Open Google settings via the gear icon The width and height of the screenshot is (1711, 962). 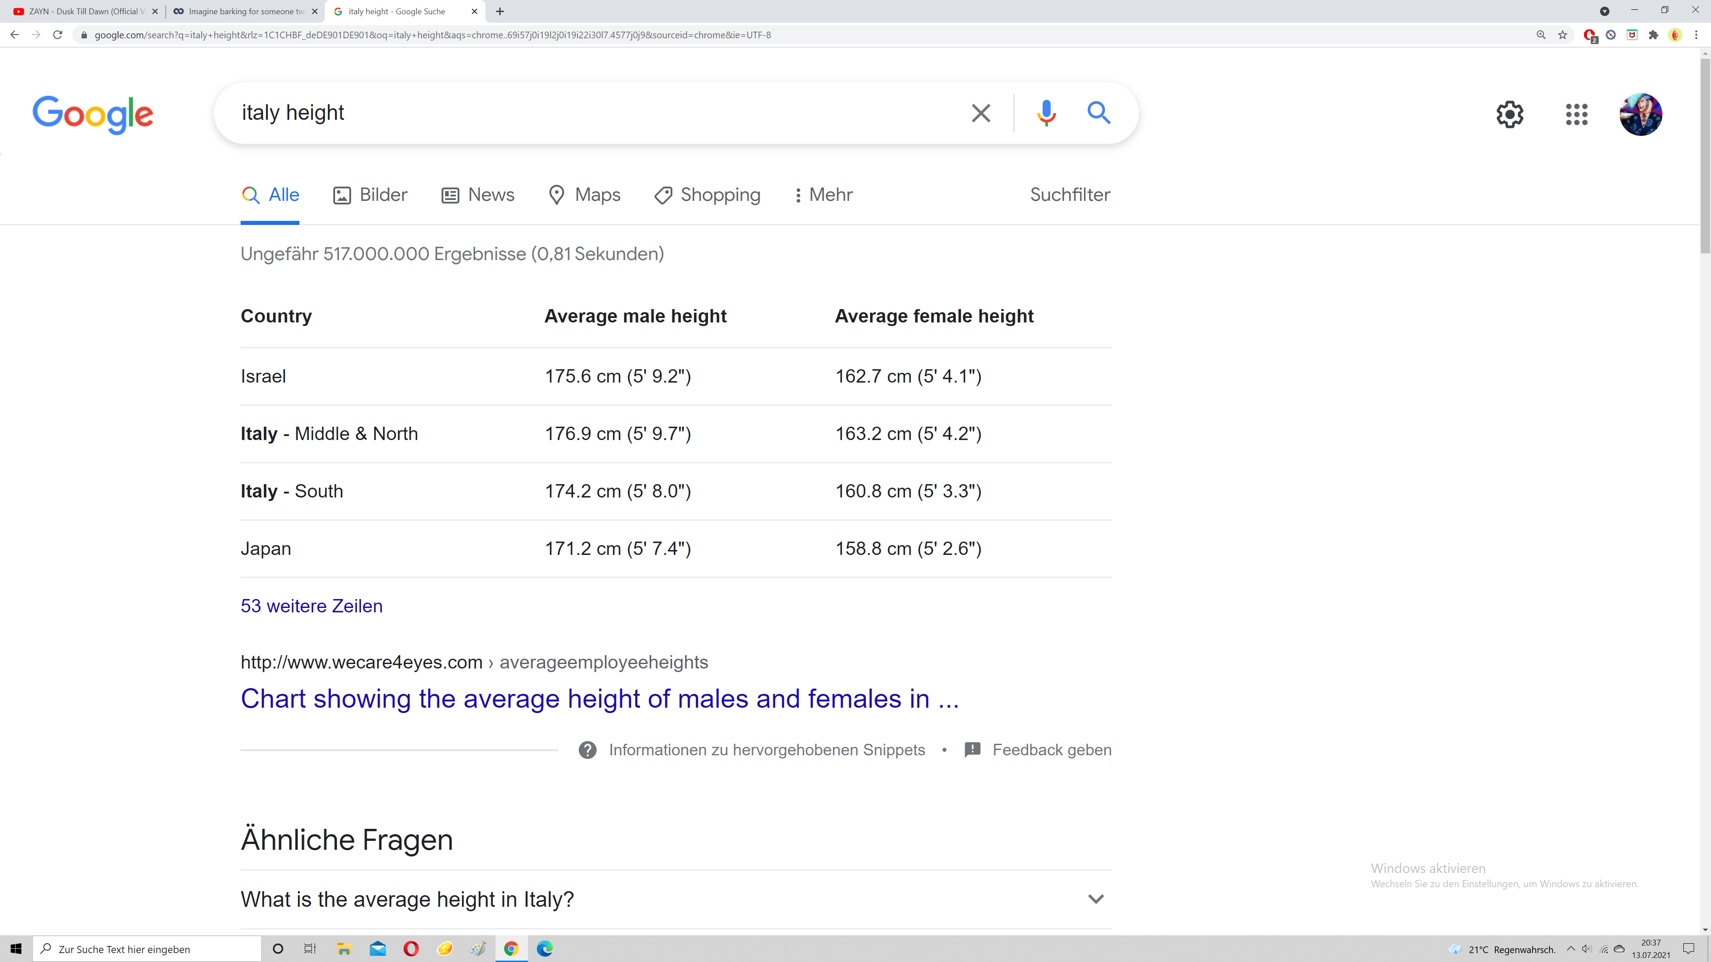click(x=1510, y=114)
